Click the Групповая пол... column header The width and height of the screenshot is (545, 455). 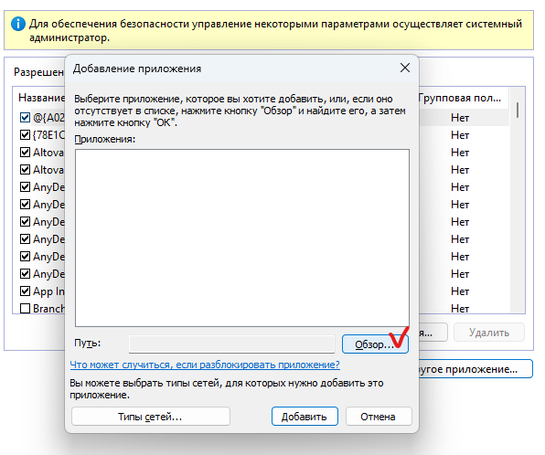coord(460,98)
